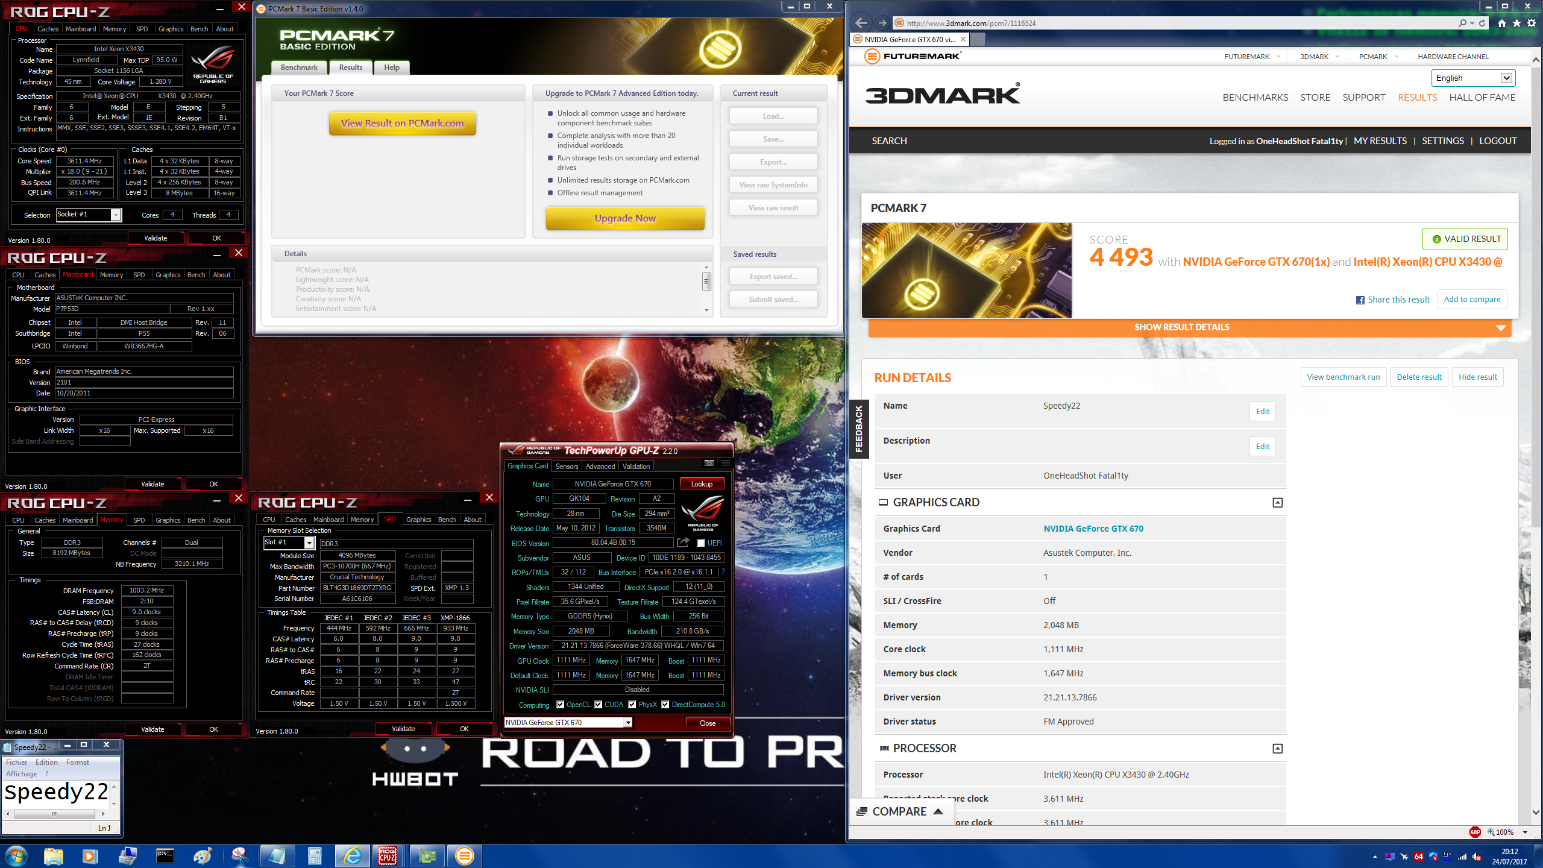The image size is (1543, 868).
Task: Toggle the OpenCL checkbox in GPU-Z
Action: pyautogui.click(x=560, y=705)
